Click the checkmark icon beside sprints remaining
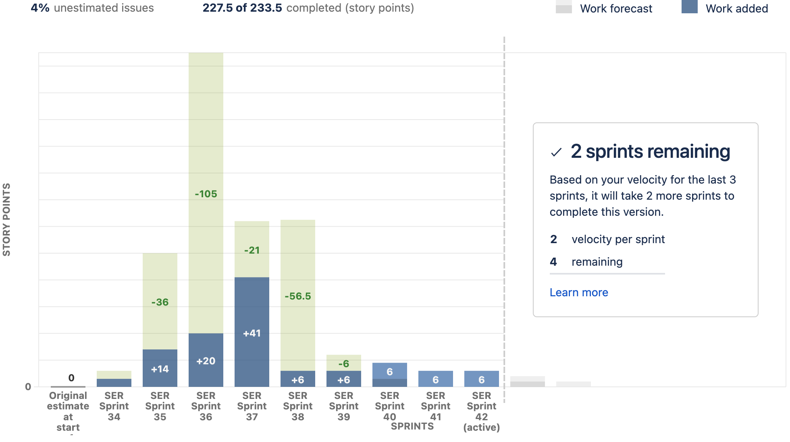 [556, 152]
